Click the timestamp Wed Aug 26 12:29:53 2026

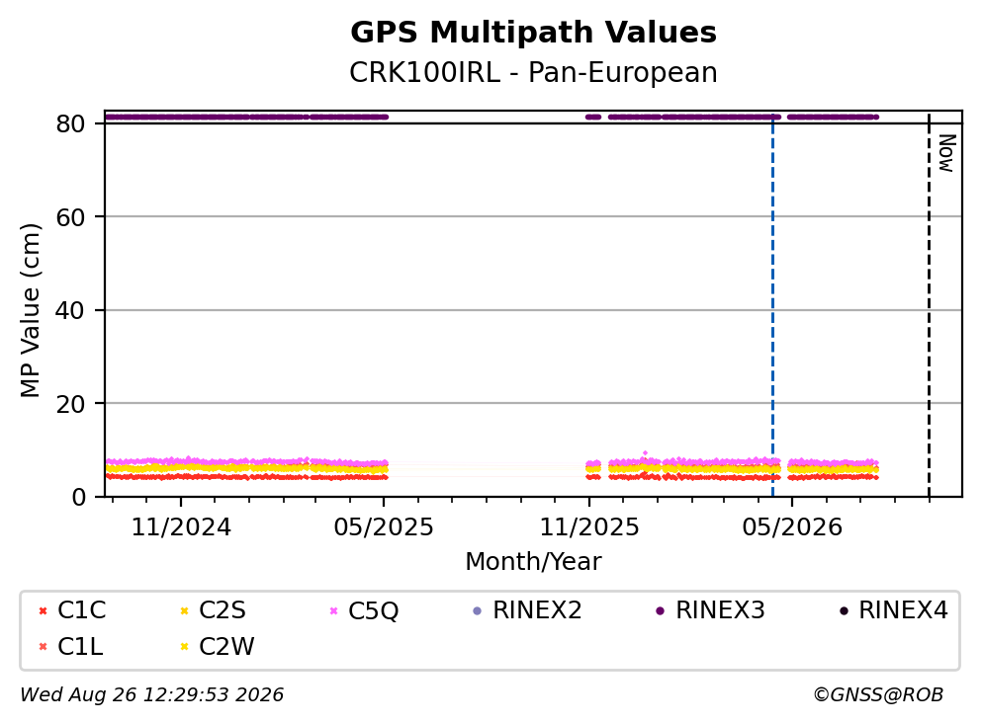click(x=152, y=695)
